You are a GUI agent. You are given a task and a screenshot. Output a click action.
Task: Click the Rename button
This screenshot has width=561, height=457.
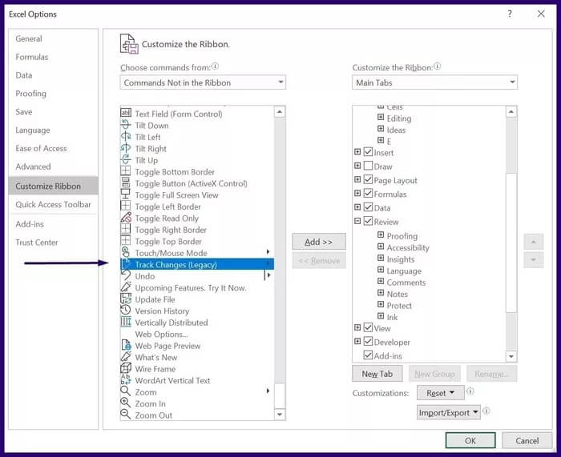(x=491, y=374)
